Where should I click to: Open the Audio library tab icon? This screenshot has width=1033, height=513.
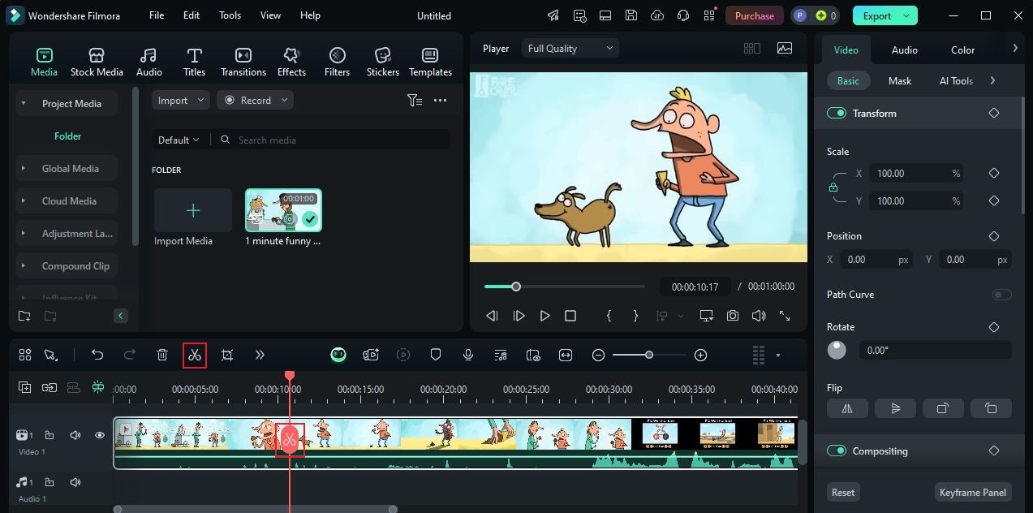[148, 55]
